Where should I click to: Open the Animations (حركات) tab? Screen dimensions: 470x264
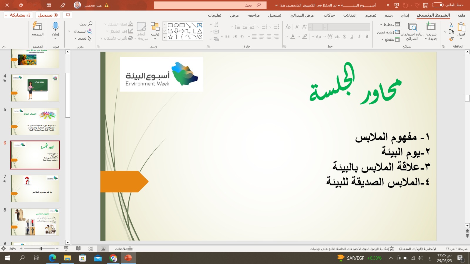(x=329, y=15)
